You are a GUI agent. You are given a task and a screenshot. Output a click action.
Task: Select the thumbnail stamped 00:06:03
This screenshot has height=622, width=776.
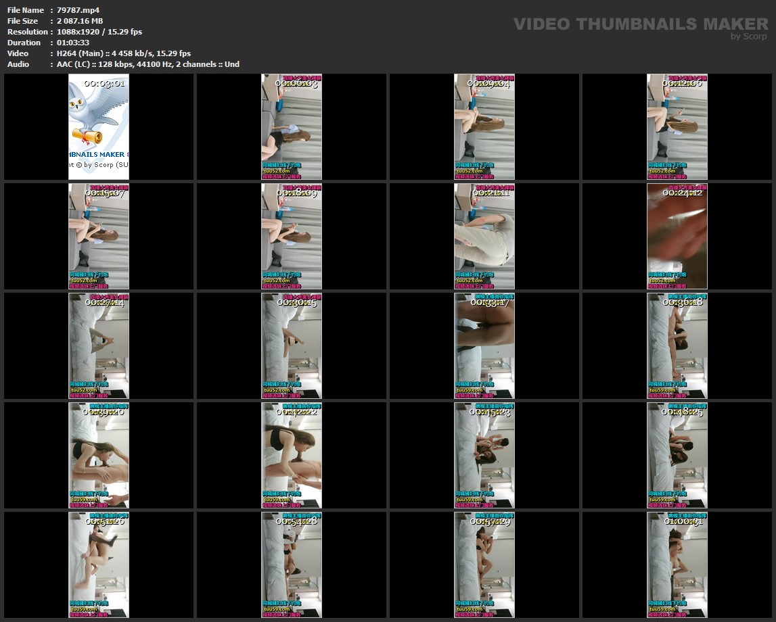pos(292,127)
